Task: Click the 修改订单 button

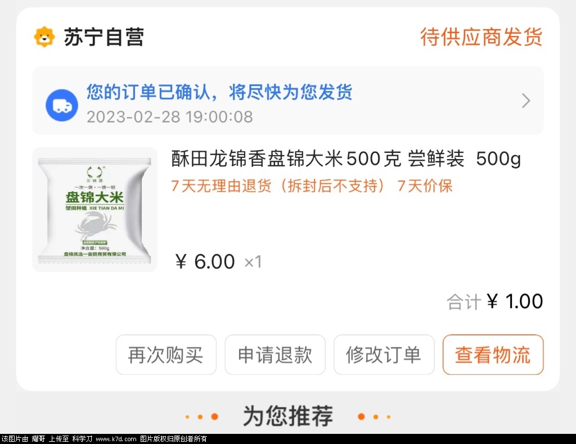Action: click(x=384, y=355)
